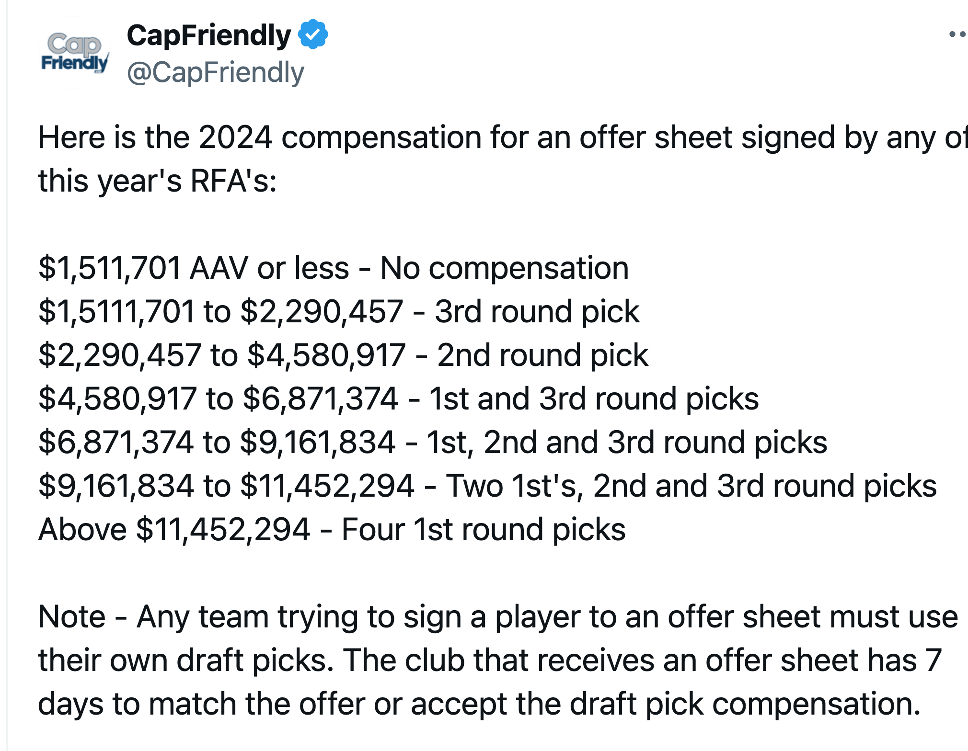Click the 'Above $11,452,294' amount
968x751 pixels.
tap(174, 530)
